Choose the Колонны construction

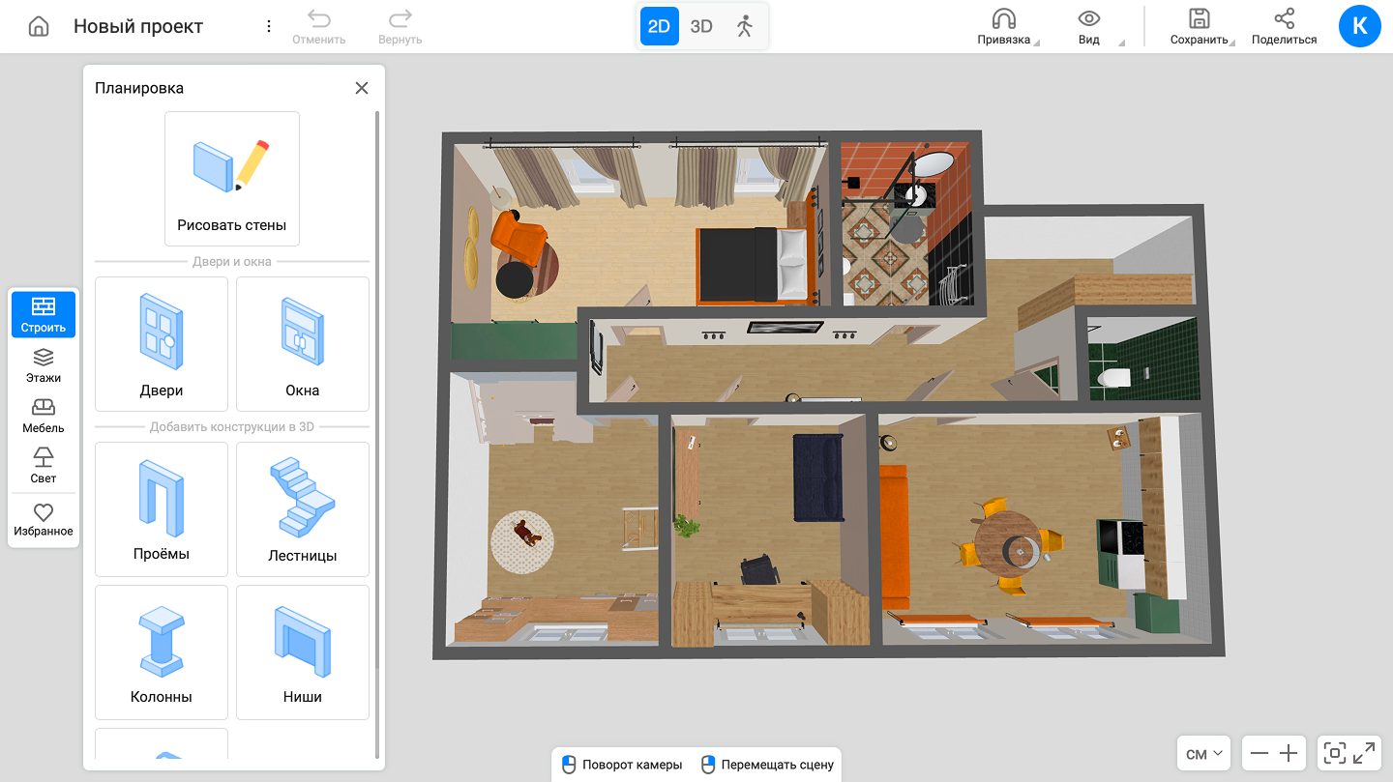pos(162,652)
